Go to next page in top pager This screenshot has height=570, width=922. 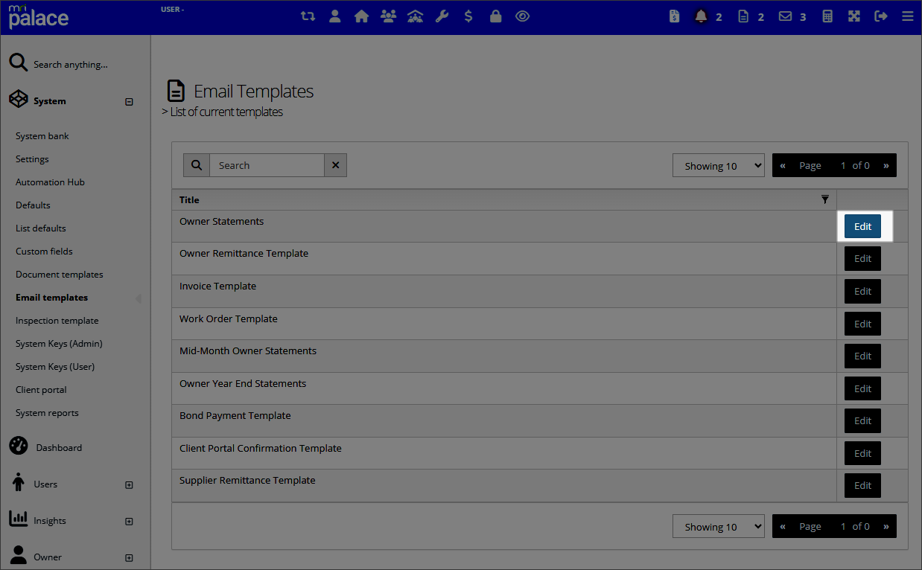[x=886, y=165]
